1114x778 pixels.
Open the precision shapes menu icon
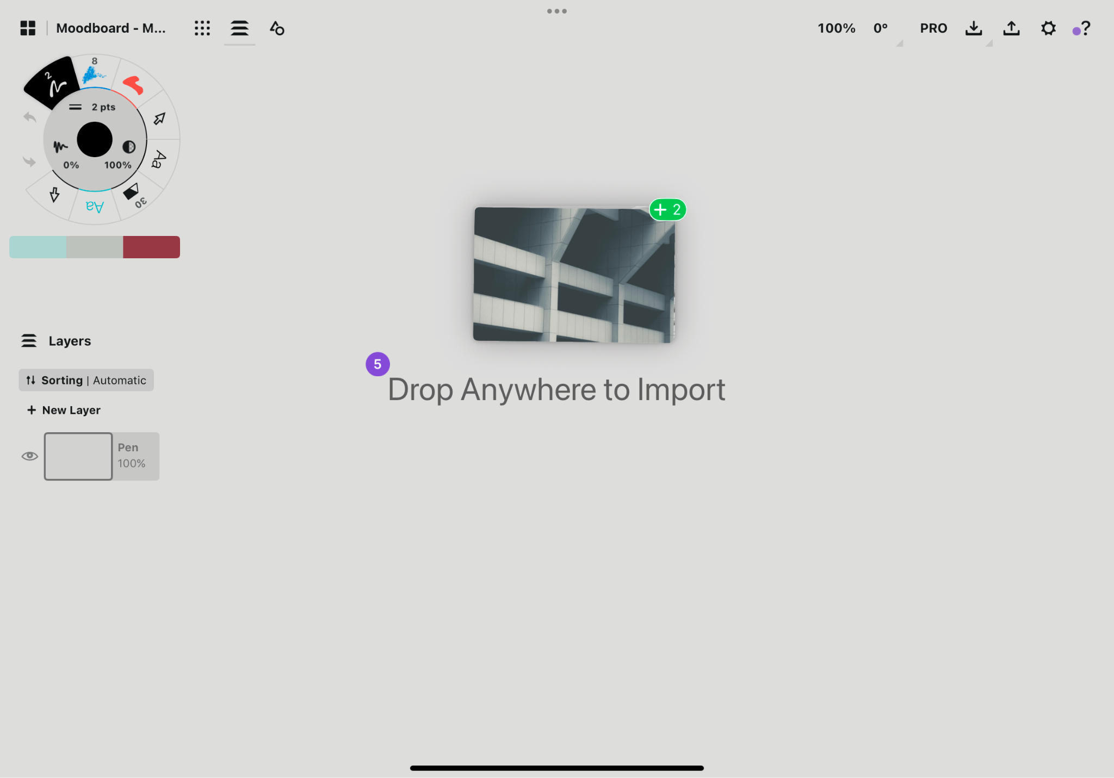(x=277, y=28)
